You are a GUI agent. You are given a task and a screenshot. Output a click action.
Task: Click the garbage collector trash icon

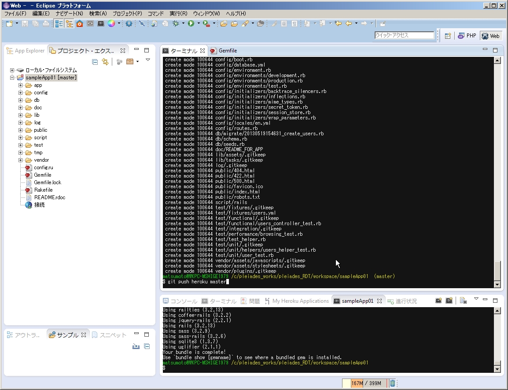coord(392,383)
